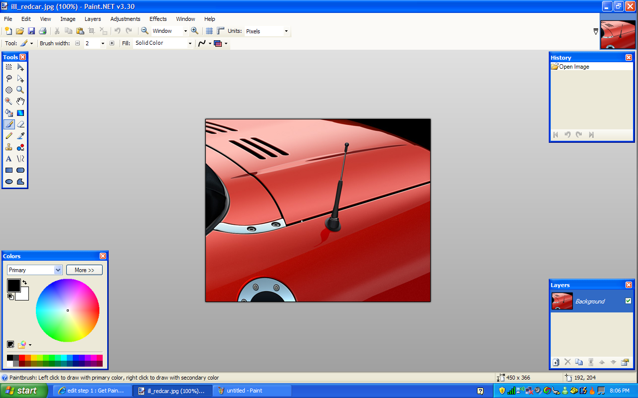Toggle the pixel grid display
Viewport: 638px width, 398px height.
coord(209,31)
